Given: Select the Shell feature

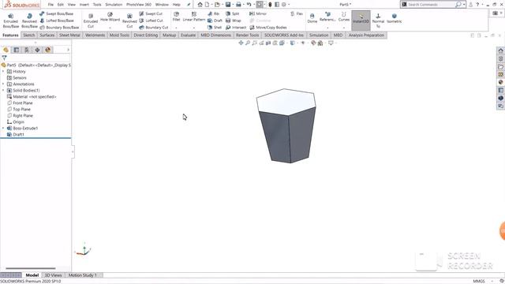Looking at the screenshot, I should tap(215, 28).
